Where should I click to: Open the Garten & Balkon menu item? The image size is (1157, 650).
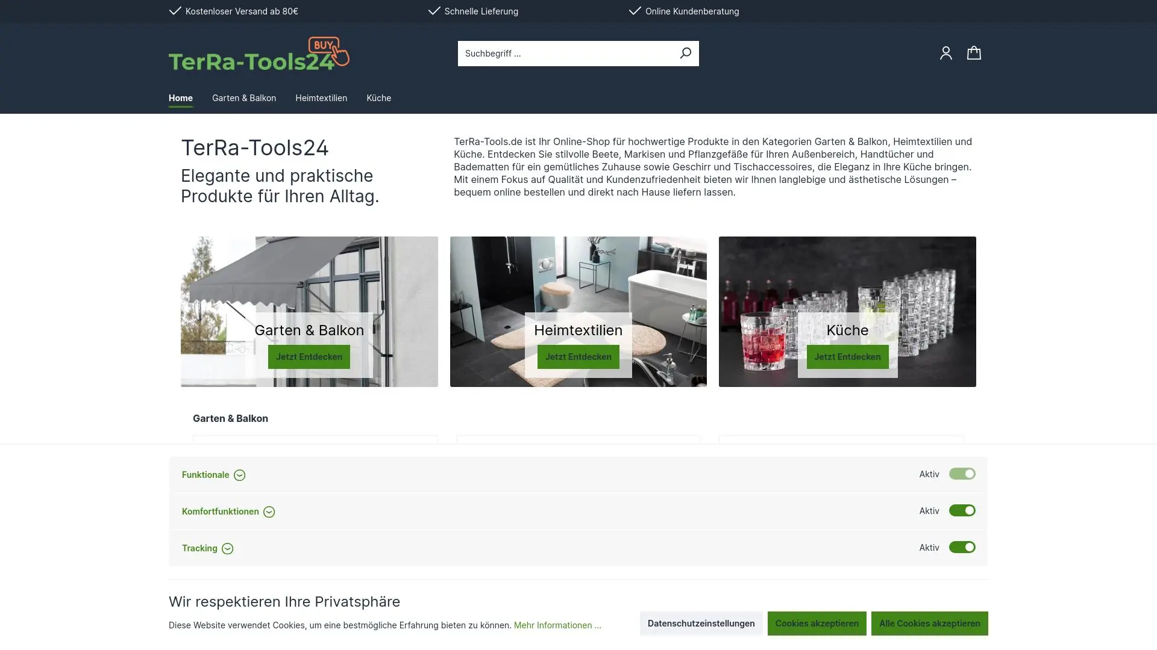pos(244,97)
